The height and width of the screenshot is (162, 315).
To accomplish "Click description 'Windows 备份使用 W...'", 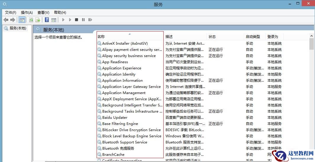I will [185, 136].
